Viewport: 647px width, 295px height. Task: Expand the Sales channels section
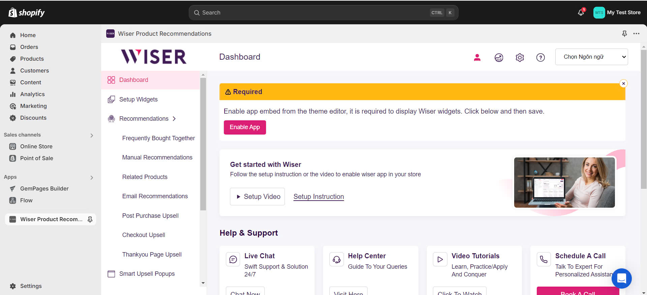pos(92,135)
